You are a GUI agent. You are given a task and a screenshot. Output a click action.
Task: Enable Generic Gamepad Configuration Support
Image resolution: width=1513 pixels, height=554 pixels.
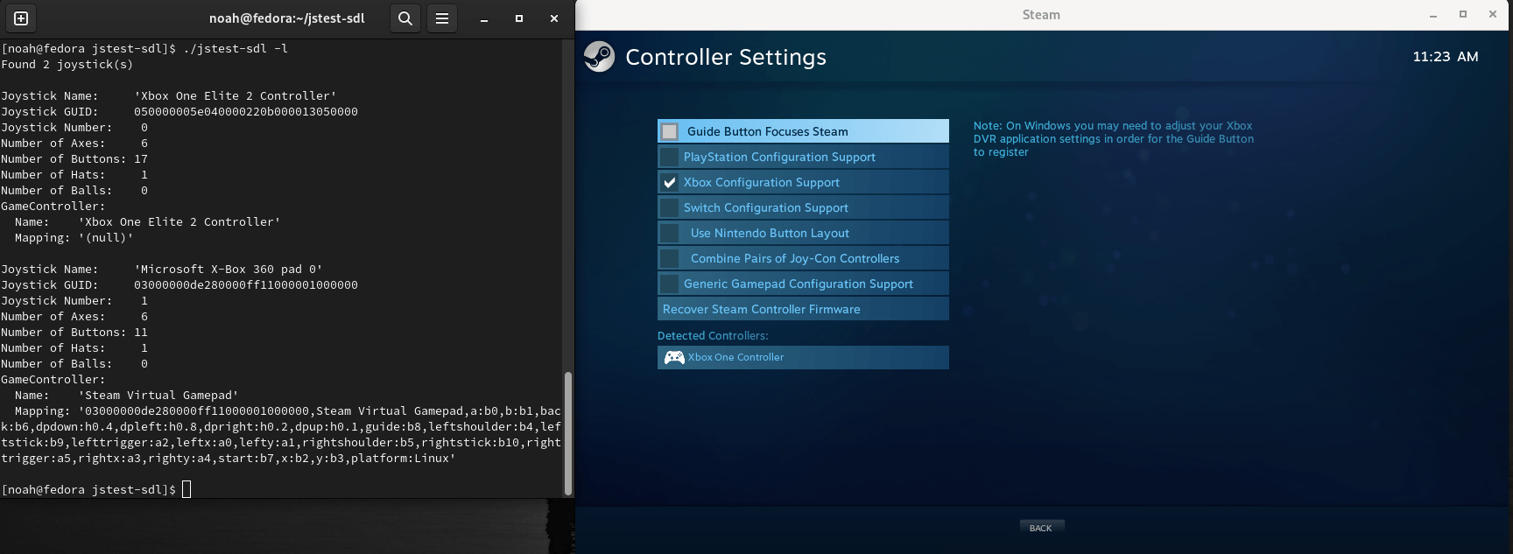coord(803,284)
